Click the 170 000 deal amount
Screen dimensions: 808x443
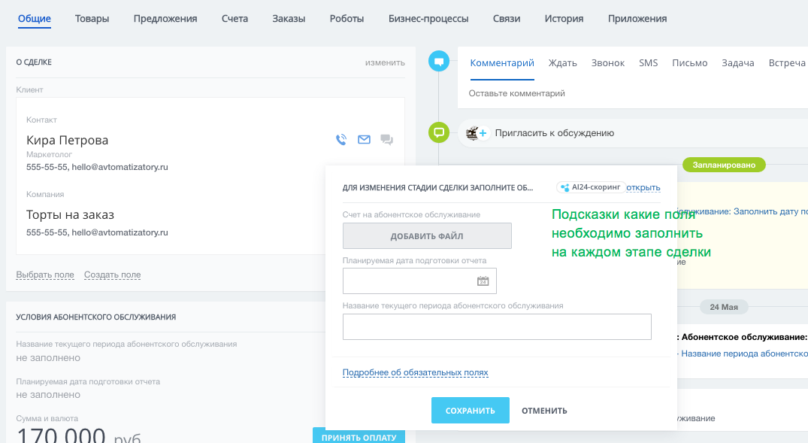pos(62,435)
